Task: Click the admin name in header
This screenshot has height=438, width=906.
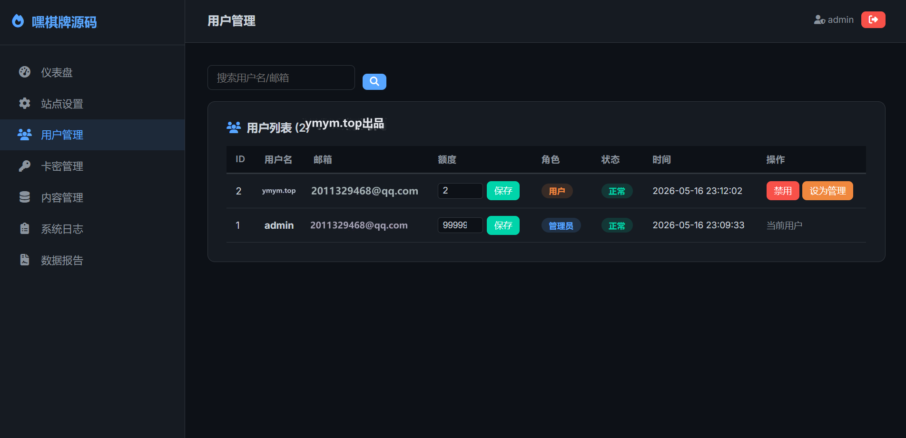Action: coord(840,19)
